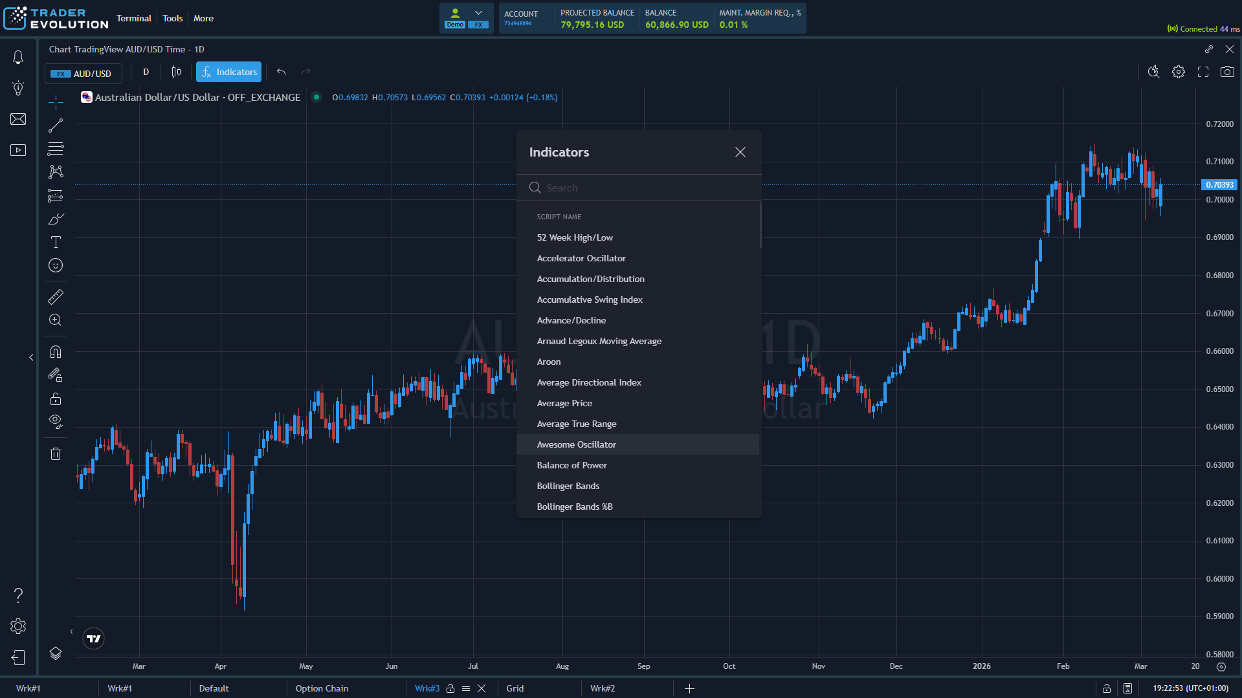The width and height of the screenshot is (1242, 698).
Task: Enter fullscreen chart mode
Action: click(x=1203, y=72)
